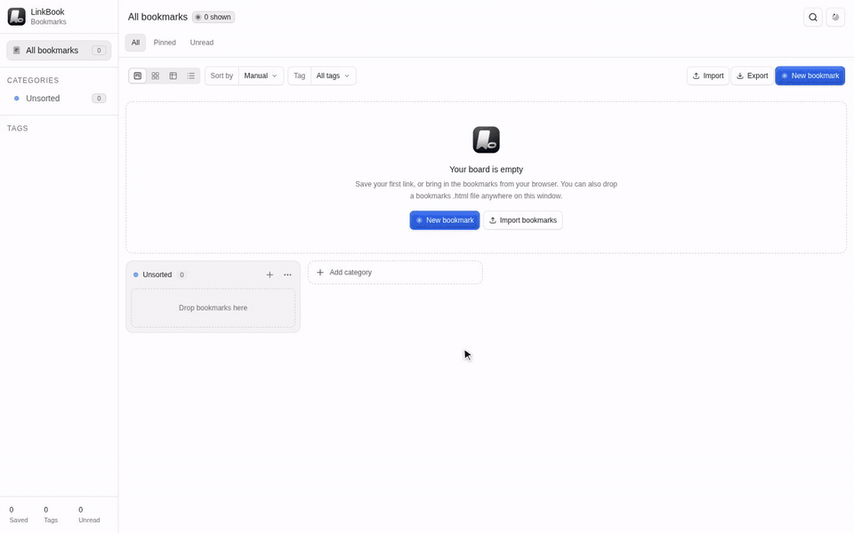Viewport: 854px width, 533px height.
Task: Click the 'Your board is empty' heading
Action: pos(486,169)
